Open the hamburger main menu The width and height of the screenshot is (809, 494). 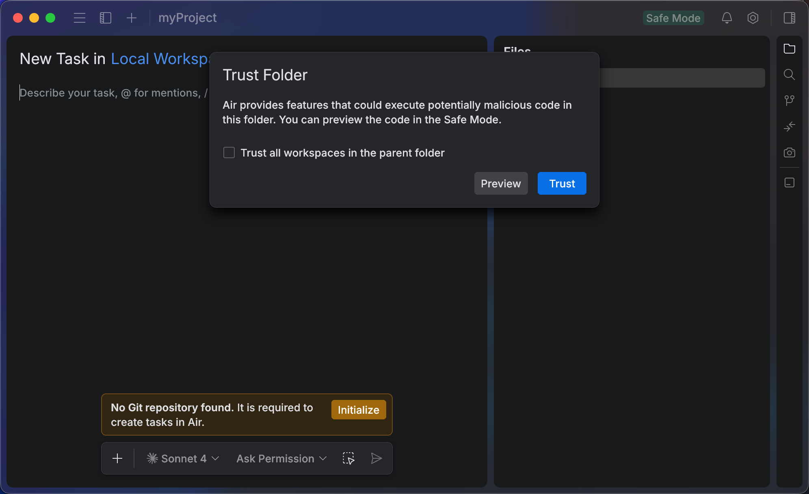click(80, 18)
